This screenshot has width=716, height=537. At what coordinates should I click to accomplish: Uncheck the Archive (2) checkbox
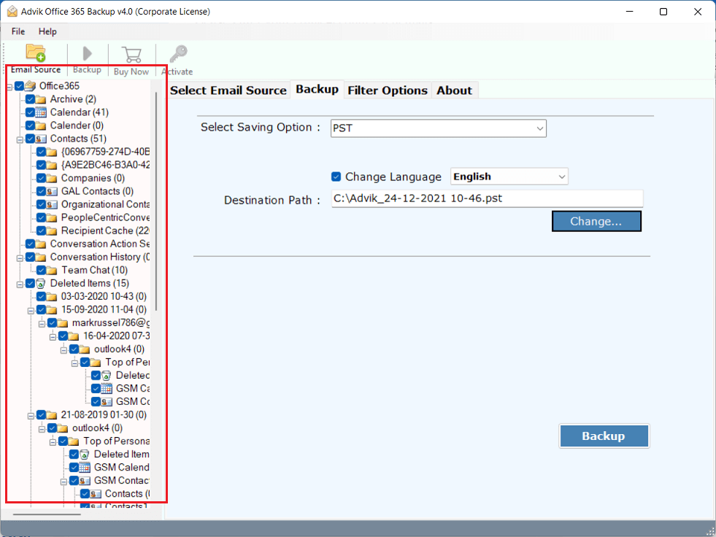pos(30,99)
